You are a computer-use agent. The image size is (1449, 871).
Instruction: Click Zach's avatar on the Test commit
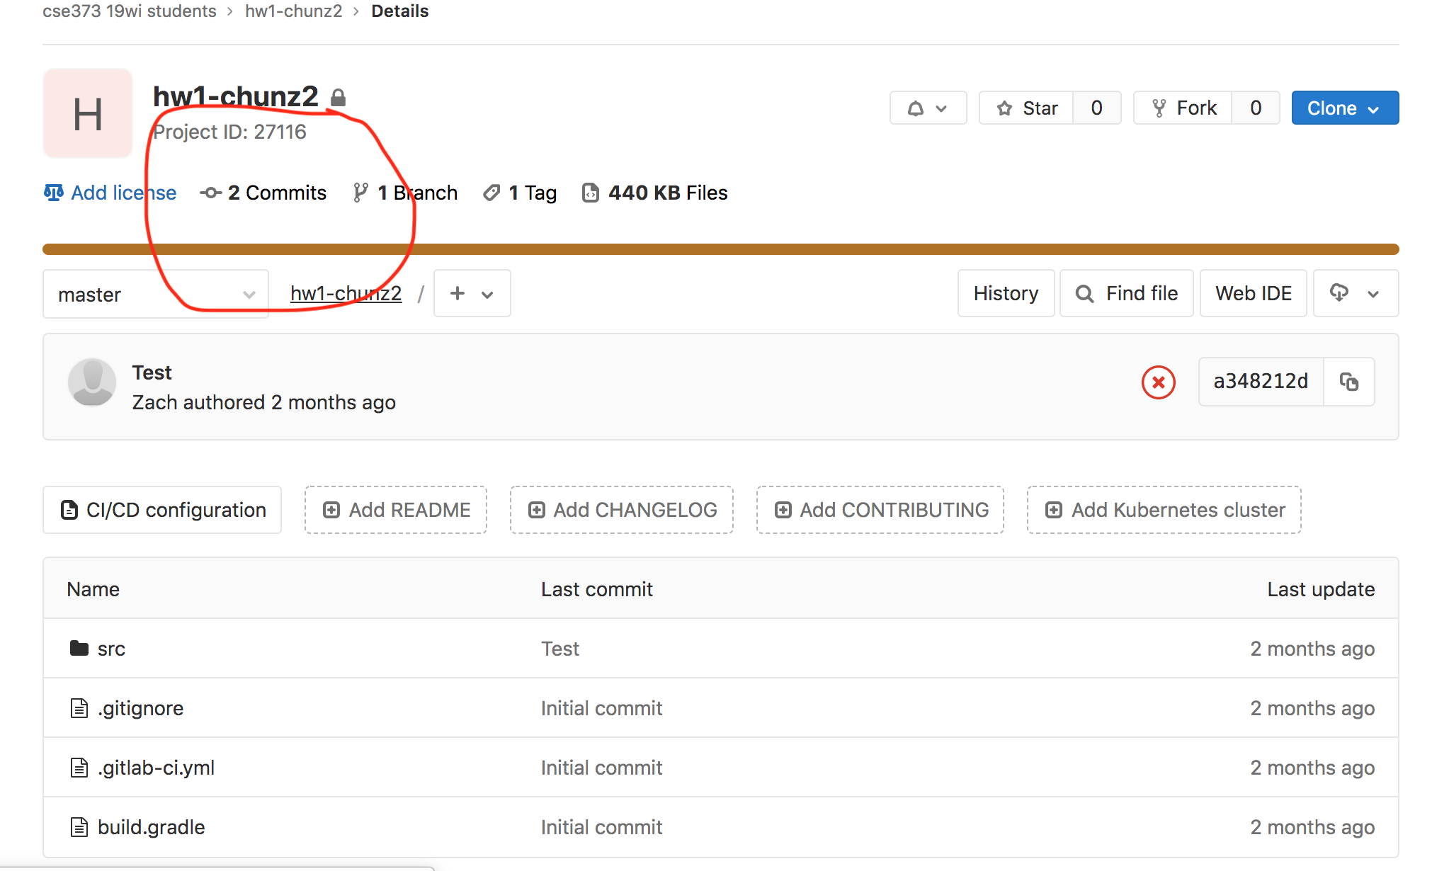pos(92,382)
